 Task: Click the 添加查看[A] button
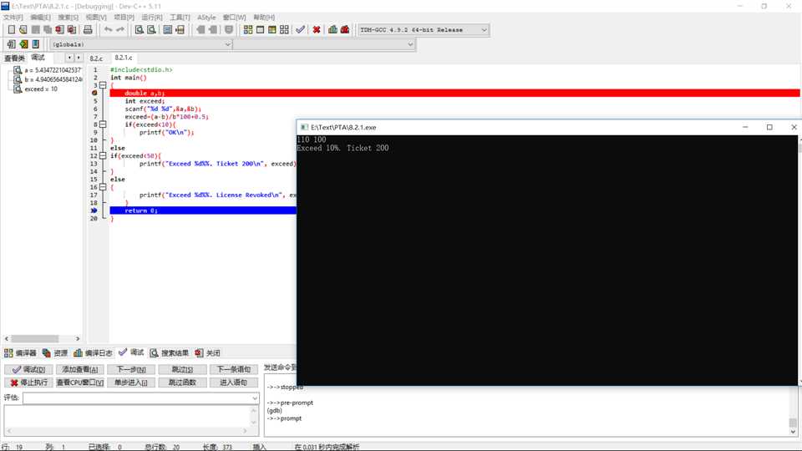pos(80,369)
